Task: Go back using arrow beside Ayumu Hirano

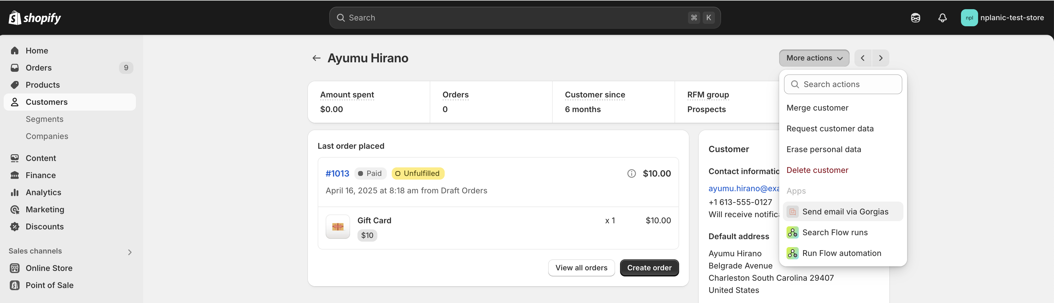Action: [x=316, y=58]
